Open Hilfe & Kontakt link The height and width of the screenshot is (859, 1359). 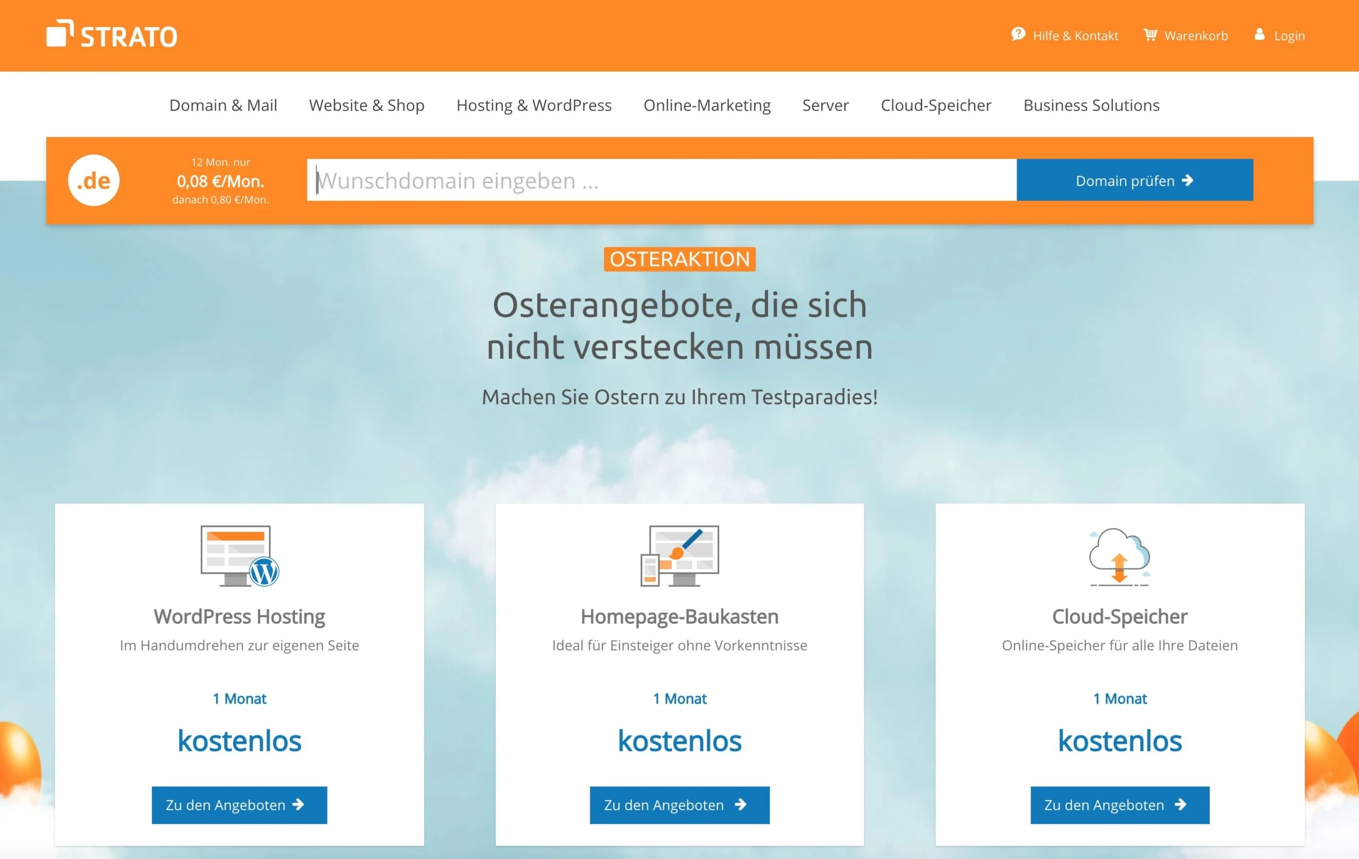(x=1075, y=36)
